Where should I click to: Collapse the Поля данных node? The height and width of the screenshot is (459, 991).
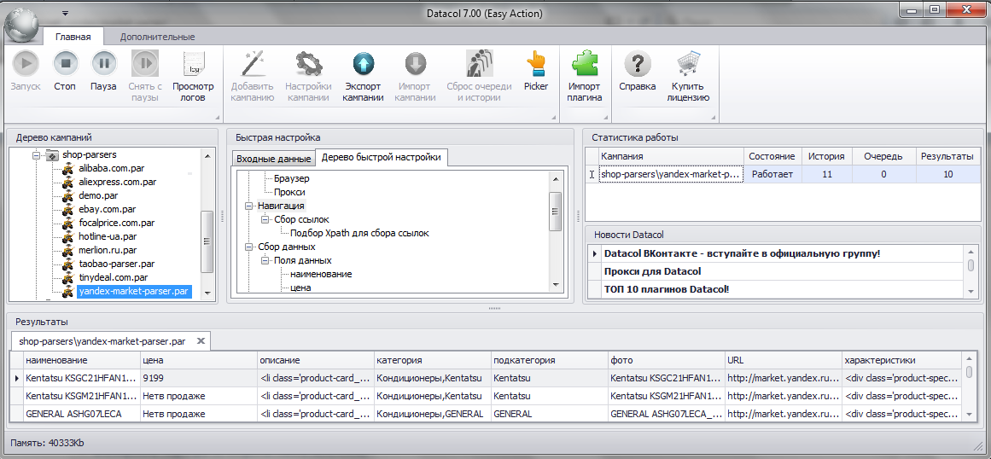(265, 261)
